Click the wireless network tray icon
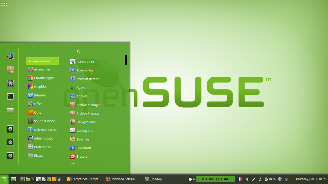Screen dimensions: 328x184 coord(287,179)
